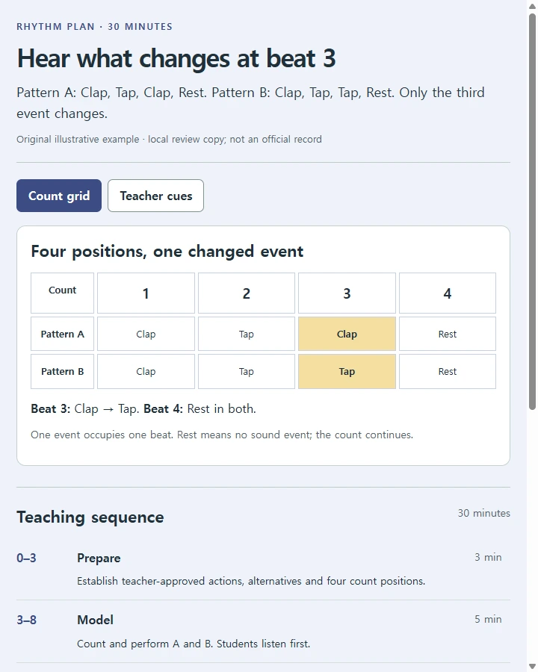Select the highlighted Tap cell in Pattern B

(347, 372)
